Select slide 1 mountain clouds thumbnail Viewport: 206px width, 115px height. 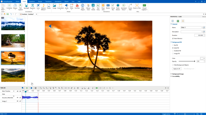13,23
